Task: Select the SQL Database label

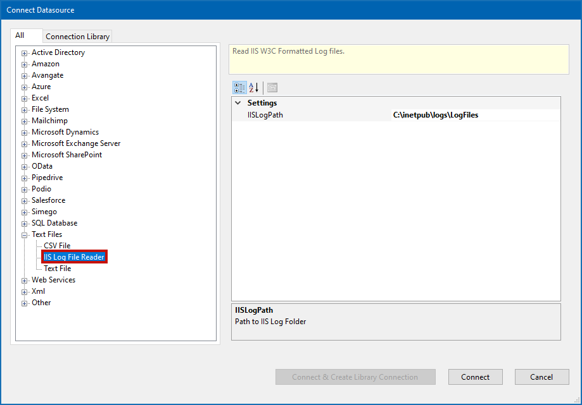Action: click(54, 223)
